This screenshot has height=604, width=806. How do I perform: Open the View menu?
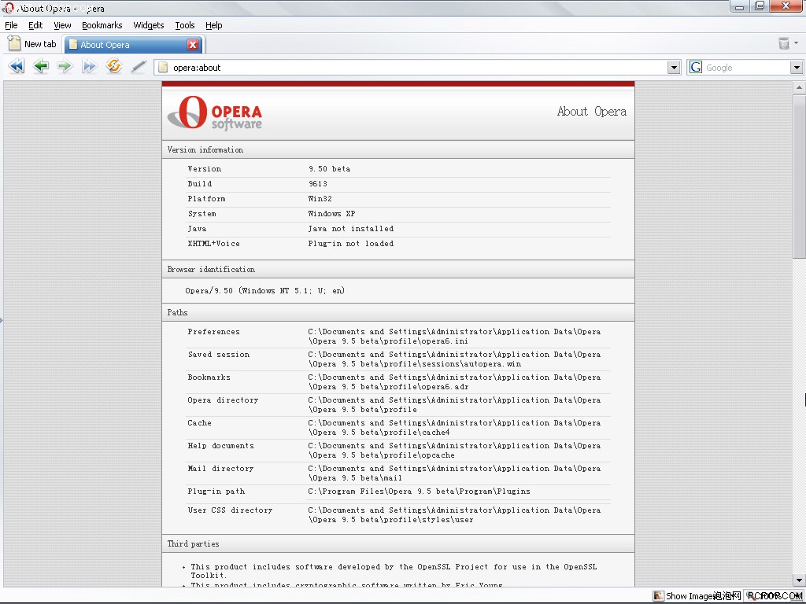(x=62, y=25)
